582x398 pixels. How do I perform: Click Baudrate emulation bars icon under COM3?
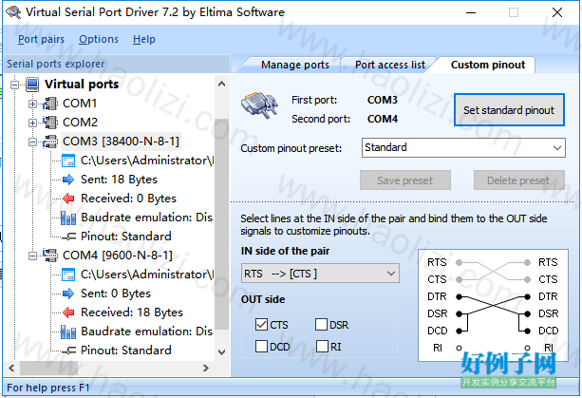point(68,218)
